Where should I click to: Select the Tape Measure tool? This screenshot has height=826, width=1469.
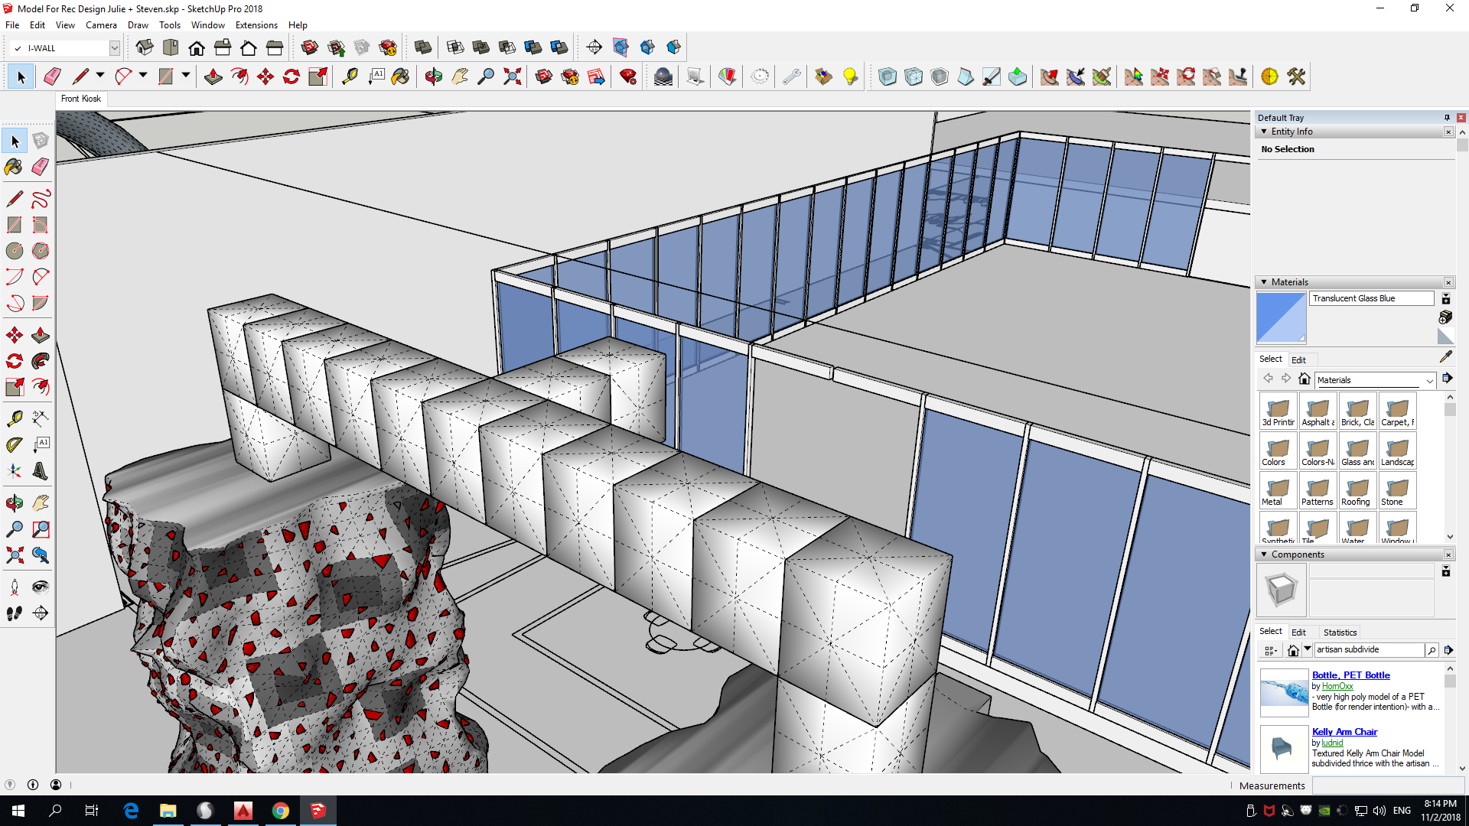click(x=14, y=418)
